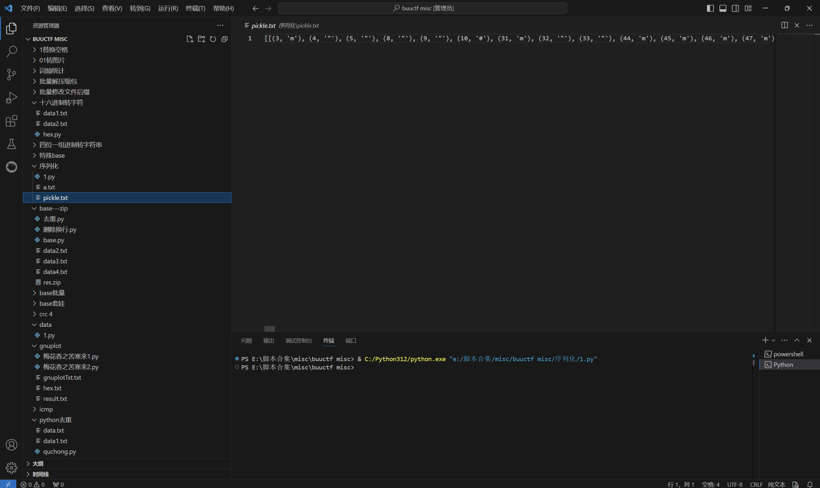Open hex.py in the explorer
Viewport: 820px width, 488px height.
(x=127, y=134)
